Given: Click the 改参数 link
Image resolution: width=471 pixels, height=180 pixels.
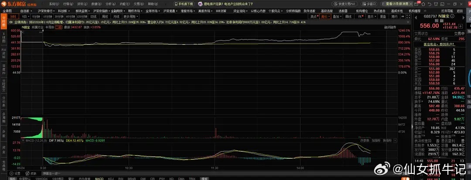Looking at the screenshot, I should [364, 140].
